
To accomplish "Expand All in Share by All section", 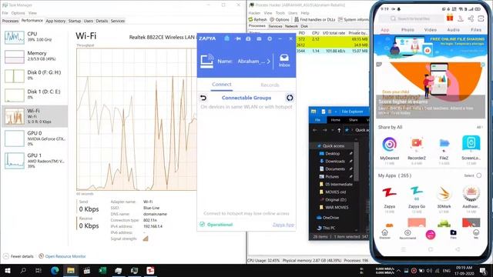I will coord(479,127).
